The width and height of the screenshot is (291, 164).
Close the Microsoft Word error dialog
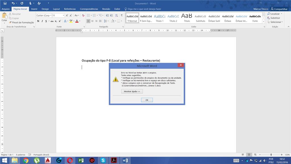point(181,65)
